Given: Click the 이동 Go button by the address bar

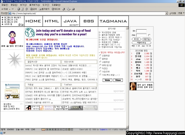Looking at the screenshot, I should [x=173, y=13].
